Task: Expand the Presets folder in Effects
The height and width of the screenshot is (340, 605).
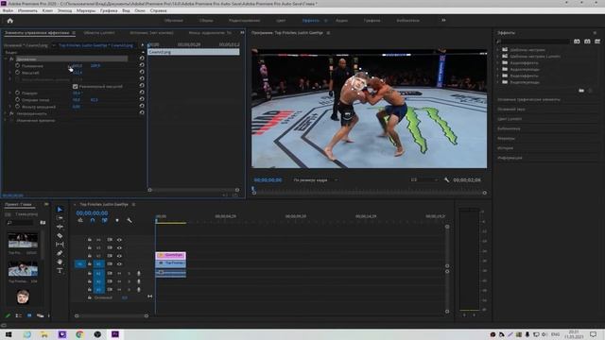Action: [x=498, y=50]
